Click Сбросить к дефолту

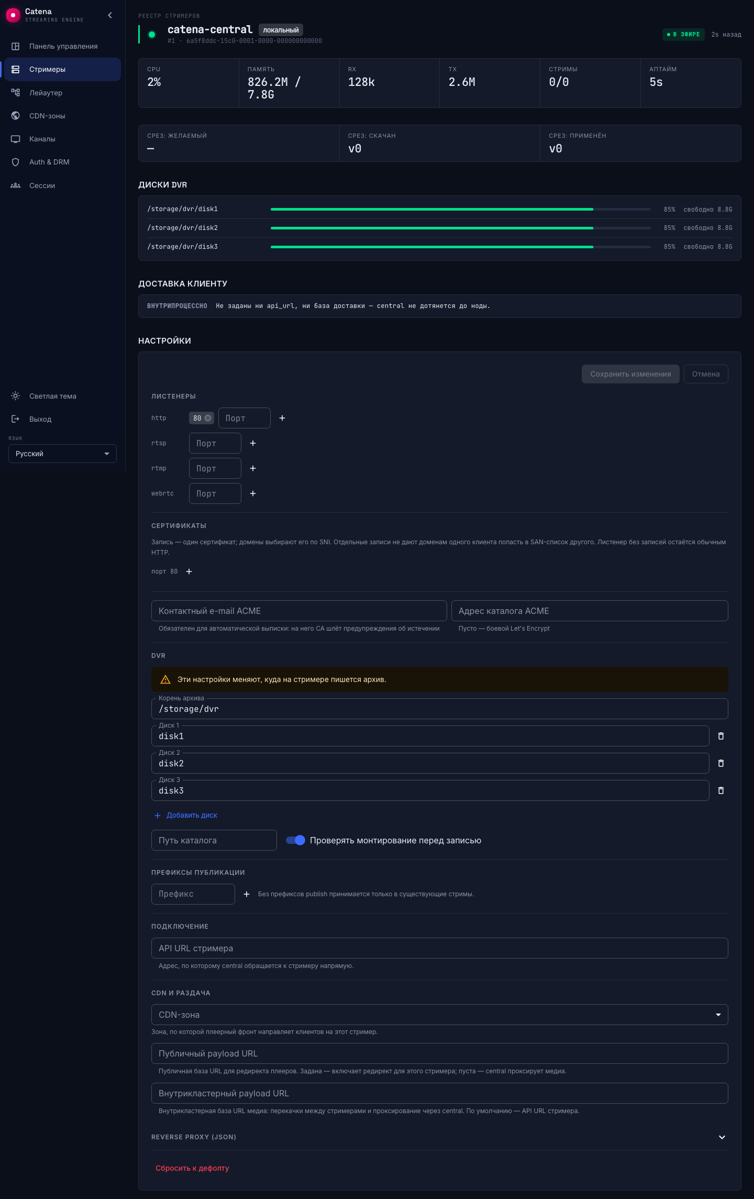(x=192, y=1168)
